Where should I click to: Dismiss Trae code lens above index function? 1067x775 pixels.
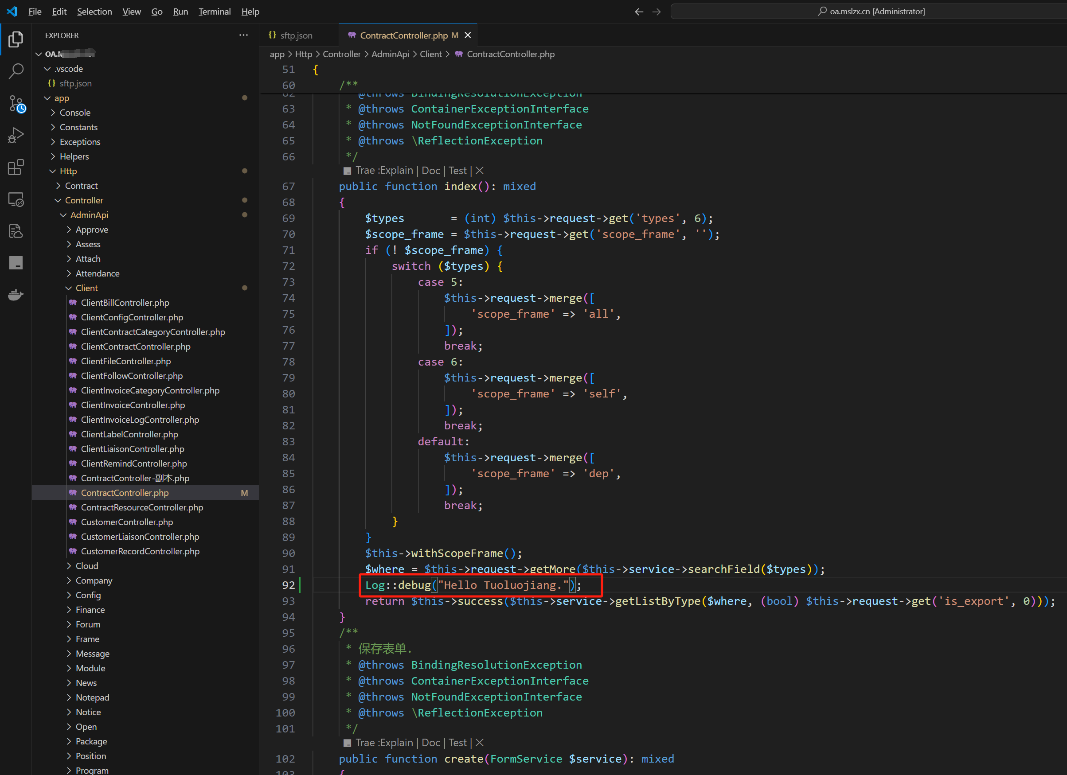pos(479,170)
